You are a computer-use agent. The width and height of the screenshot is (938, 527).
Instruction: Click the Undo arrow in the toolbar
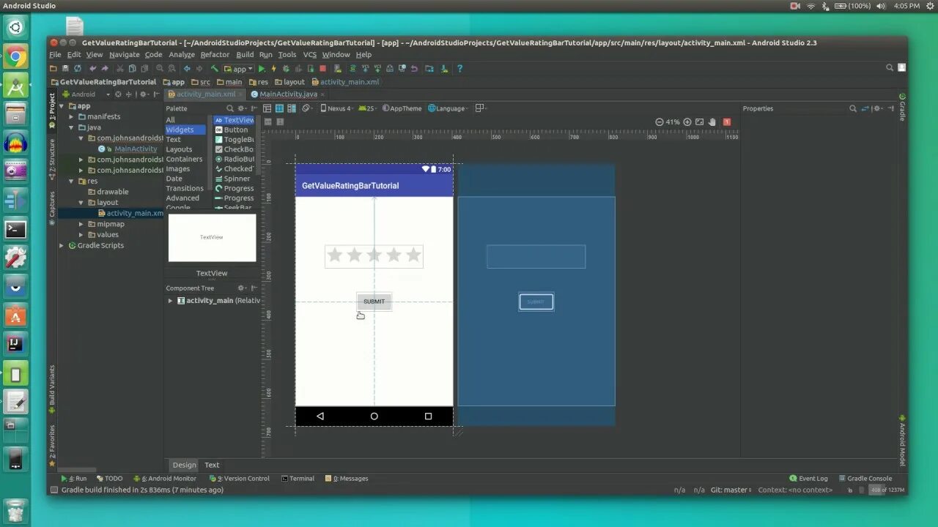[92, 69]
